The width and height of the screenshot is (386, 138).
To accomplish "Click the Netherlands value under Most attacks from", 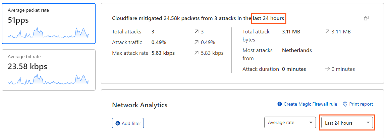I will point(297,50).
